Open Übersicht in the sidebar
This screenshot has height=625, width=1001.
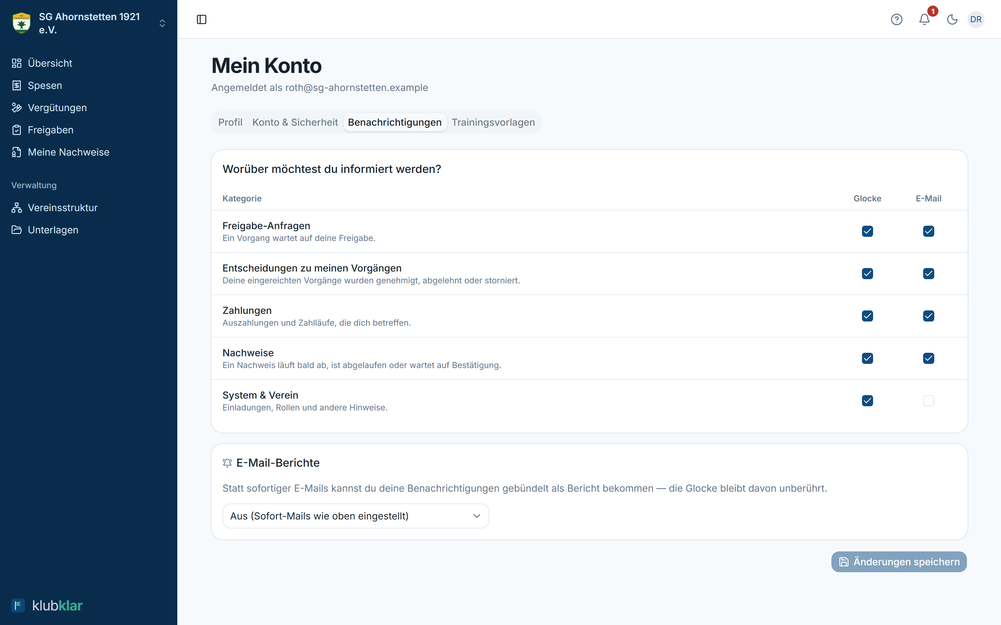(89, 63)
